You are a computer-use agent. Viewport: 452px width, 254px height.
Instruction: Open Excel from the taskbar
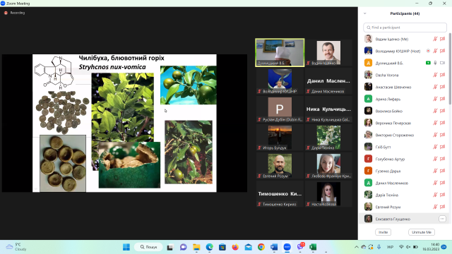click(313, 247)
